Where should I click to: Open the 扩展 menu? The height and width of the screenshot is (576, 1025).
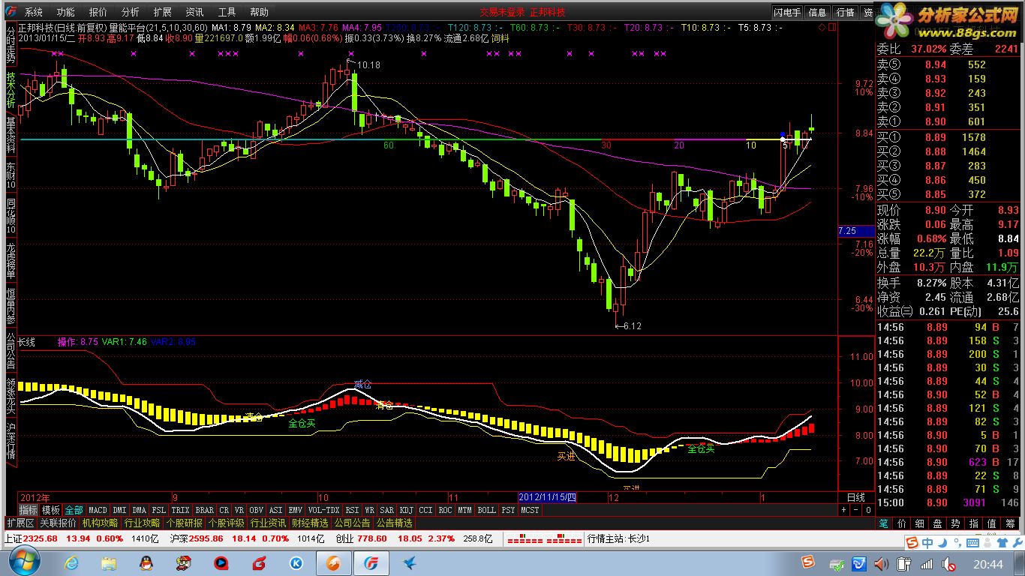click(x=163, y=12)
